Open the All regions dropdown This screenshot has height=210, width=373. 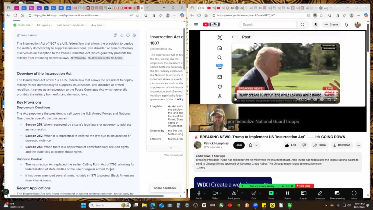click(x=44, y=25)
